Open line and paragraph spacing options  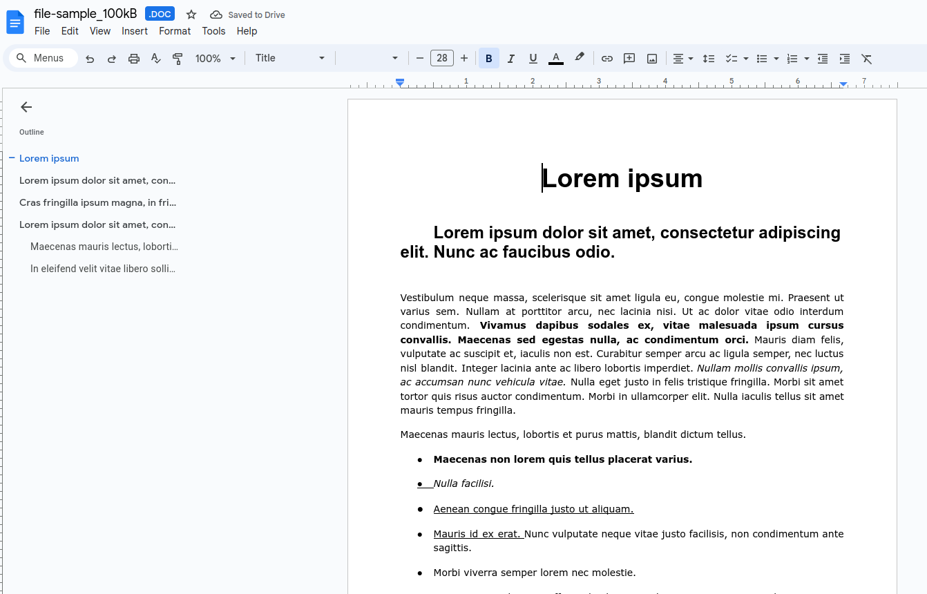[709, 59]
